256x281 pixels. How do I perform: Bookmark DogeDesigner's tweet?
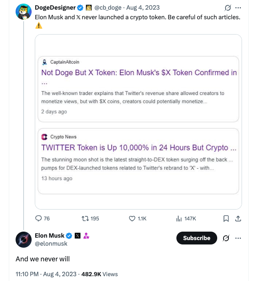[226, 218]
